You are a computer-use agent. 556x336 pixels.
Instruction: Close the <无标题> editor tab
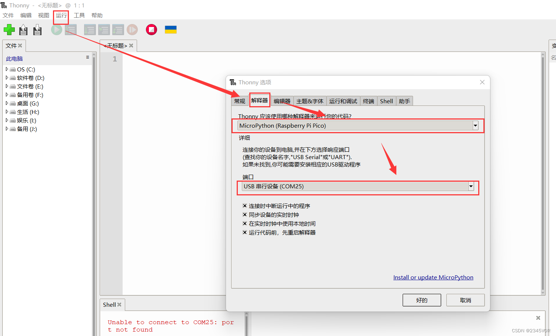coord(131,46)
